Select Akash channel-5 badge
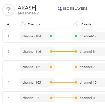 [x=89, y=52]
